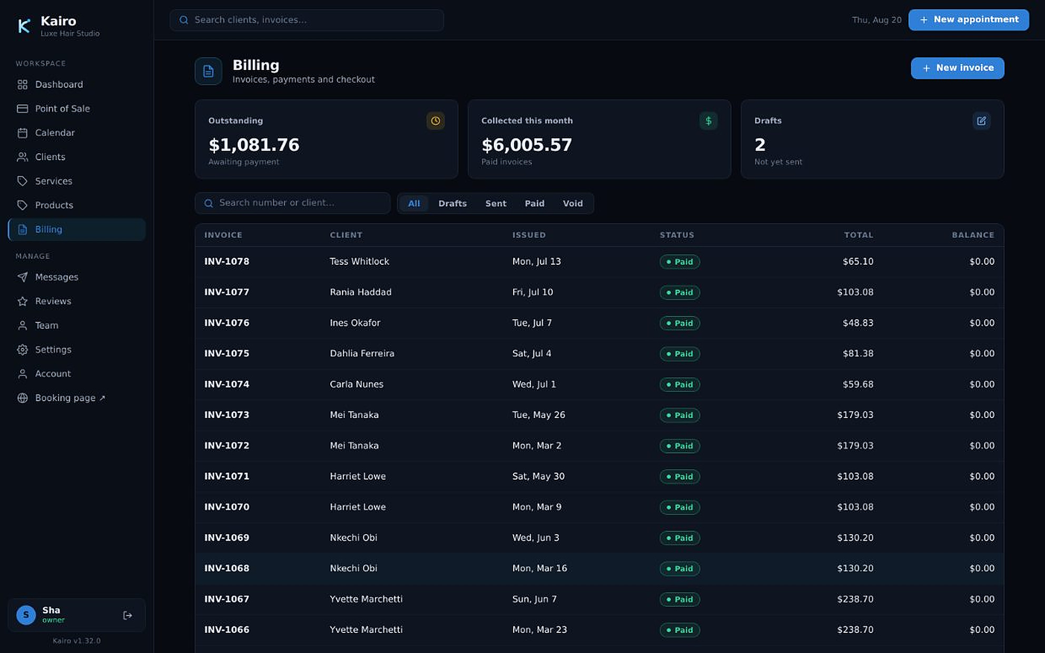Click the sign-out icon next to Sha

tap(127, 615)
